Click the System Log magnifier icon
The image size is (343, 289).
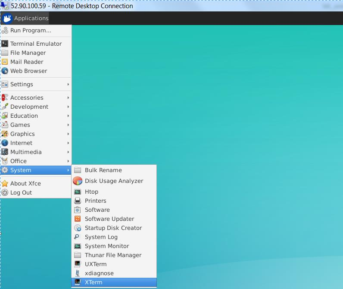click(x=77, y=237)
